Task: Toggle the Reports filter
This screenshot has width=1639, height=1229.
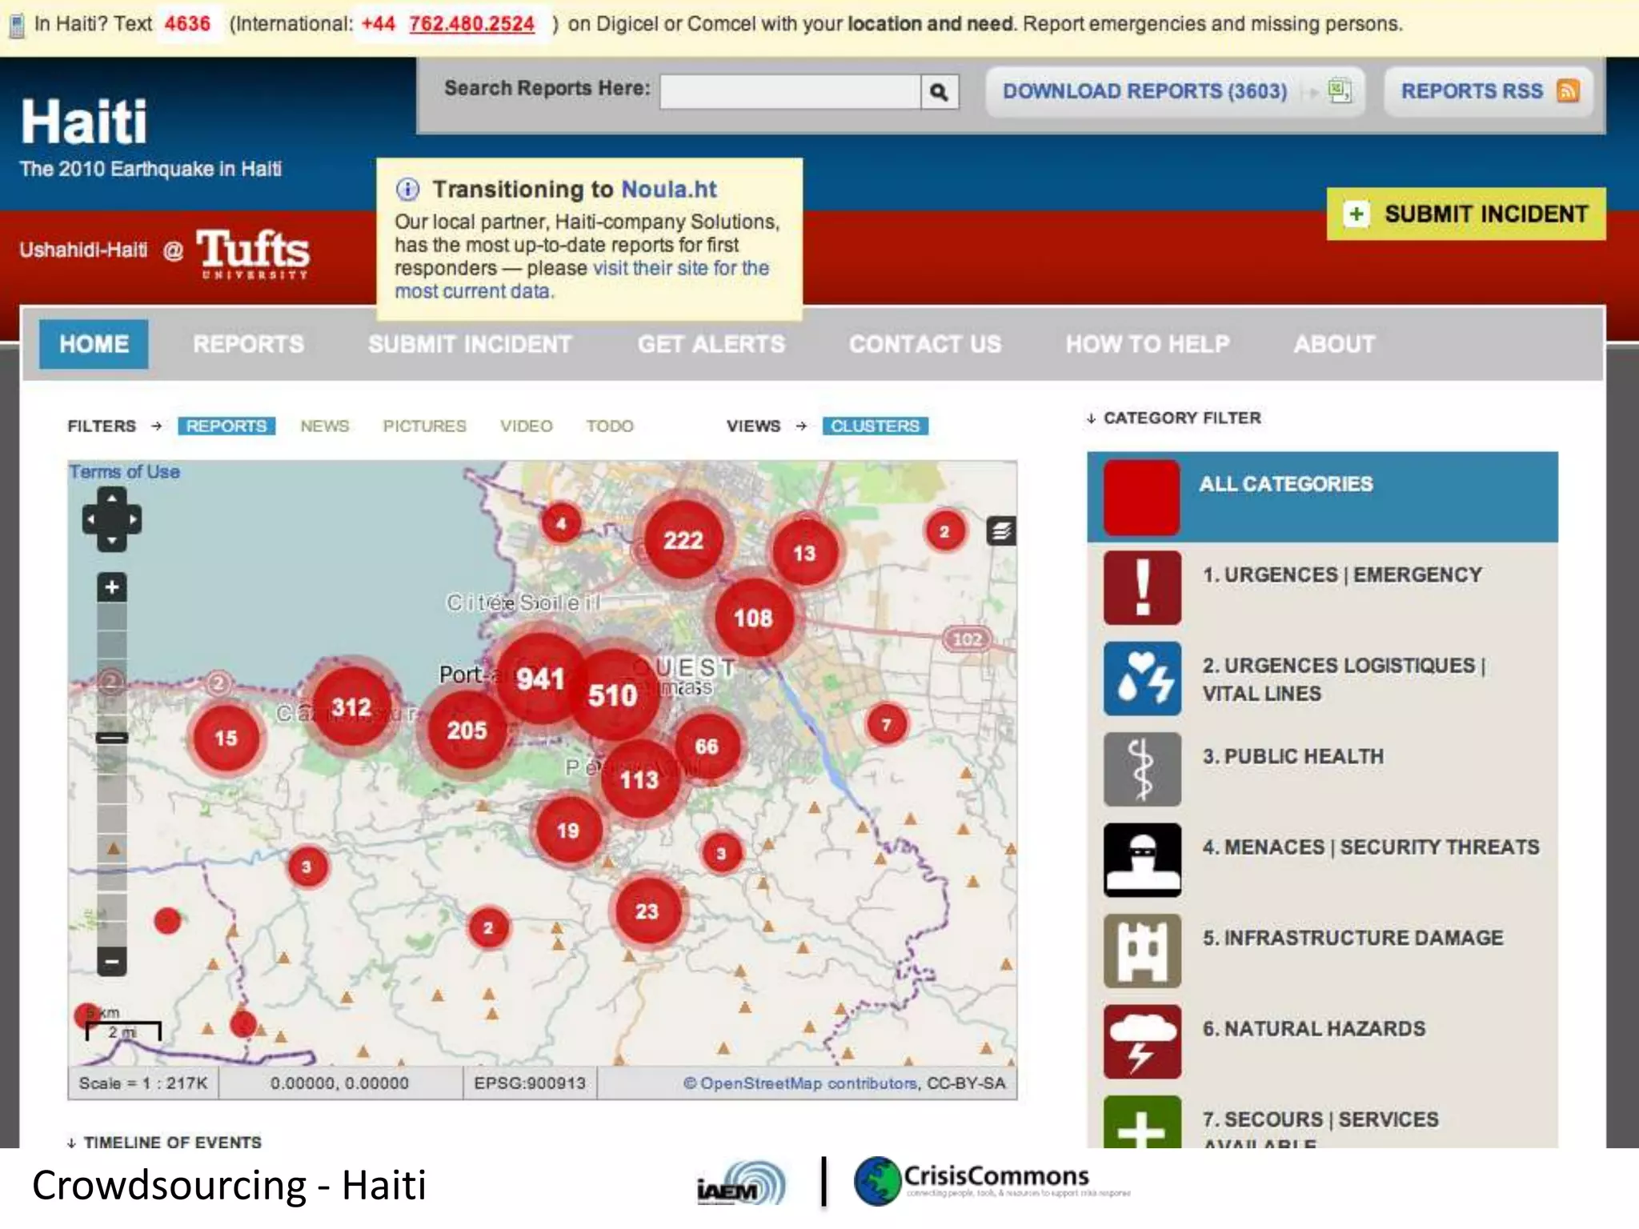Action: pyautogui.click(x=226, y=426)
